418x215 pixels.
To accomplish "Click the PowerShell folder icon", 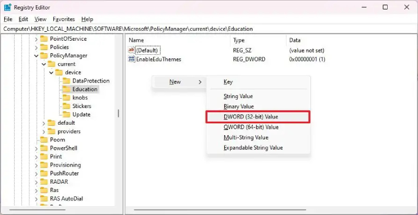I will 44,148.
